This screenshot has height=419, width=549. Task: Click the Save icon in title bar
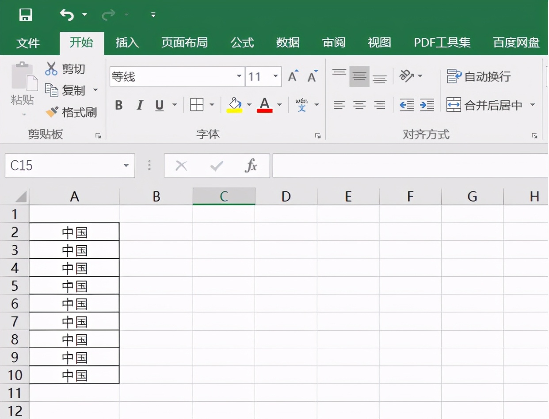pos(26,15)
